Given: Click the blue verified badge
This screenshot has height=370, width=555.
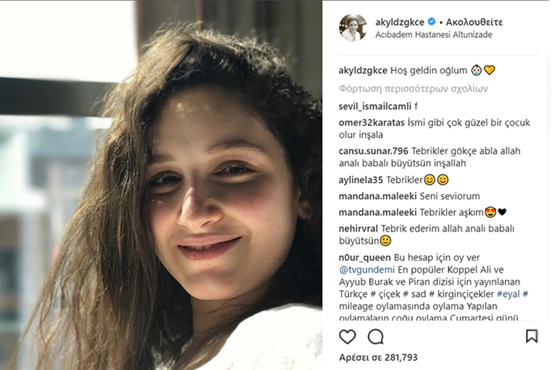Looking at the screenshot, I should [x=432, y=22].
